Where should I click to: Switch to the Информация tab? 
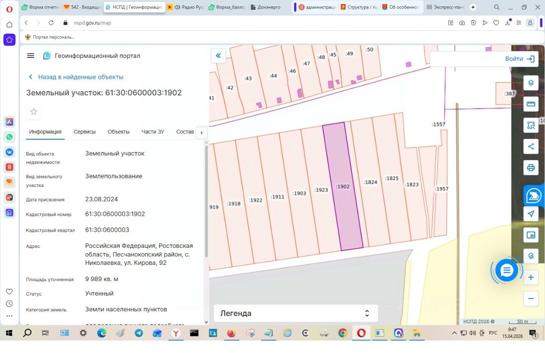[x=45, y=132]
